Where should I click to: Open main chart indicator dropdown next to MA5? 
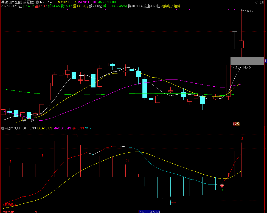point(37,2)
